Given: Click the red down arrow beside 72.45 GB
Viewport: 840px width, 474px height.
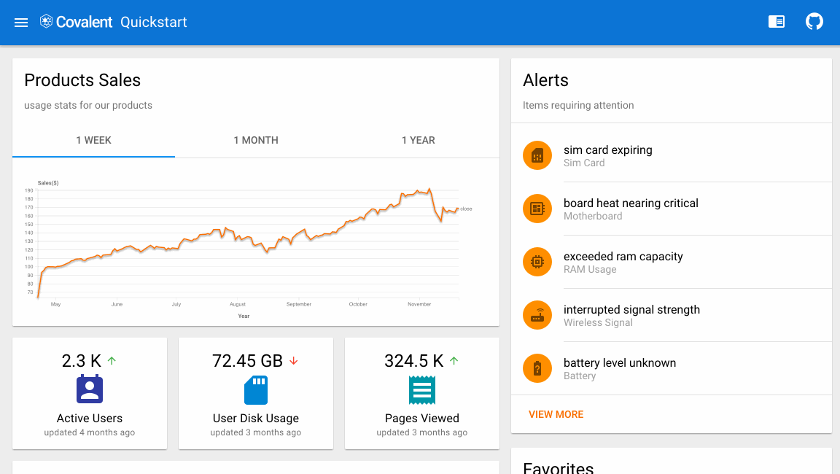Looking at the screenshot, I should point(295,360).
